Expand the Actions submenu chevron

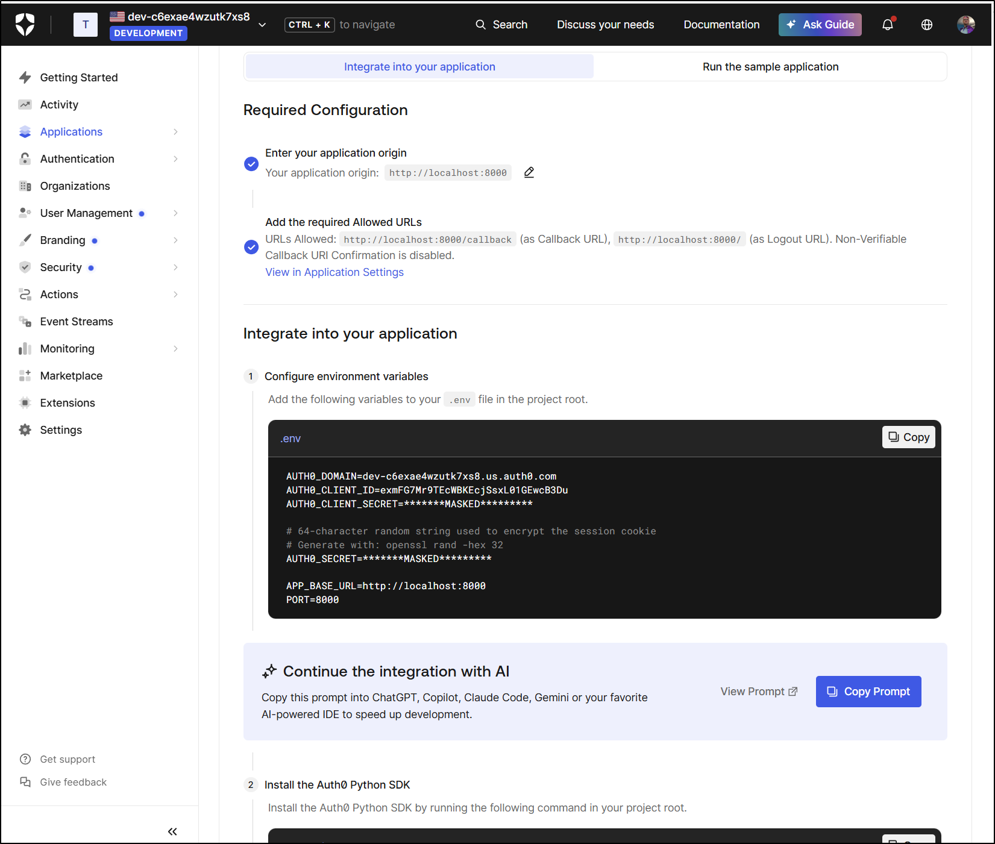(175, 295)
